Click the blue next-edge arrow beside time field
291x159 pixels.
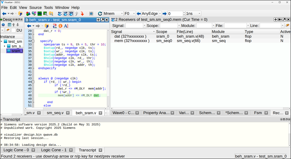click(164, 14)
